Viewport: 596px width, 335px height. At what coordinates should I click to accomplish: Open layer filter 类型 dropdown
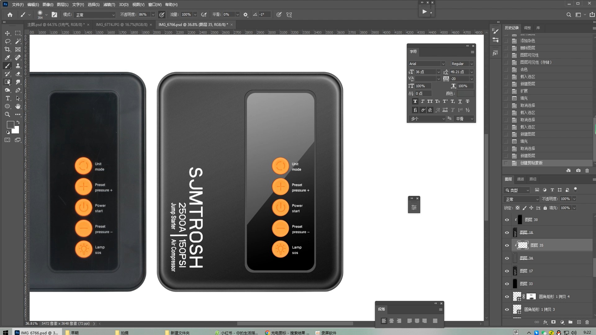(517, 190)
